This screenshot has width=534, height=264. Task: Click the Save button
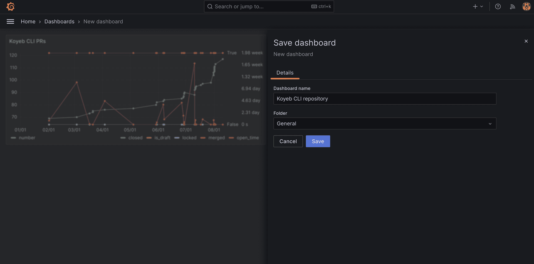(318, 141)
